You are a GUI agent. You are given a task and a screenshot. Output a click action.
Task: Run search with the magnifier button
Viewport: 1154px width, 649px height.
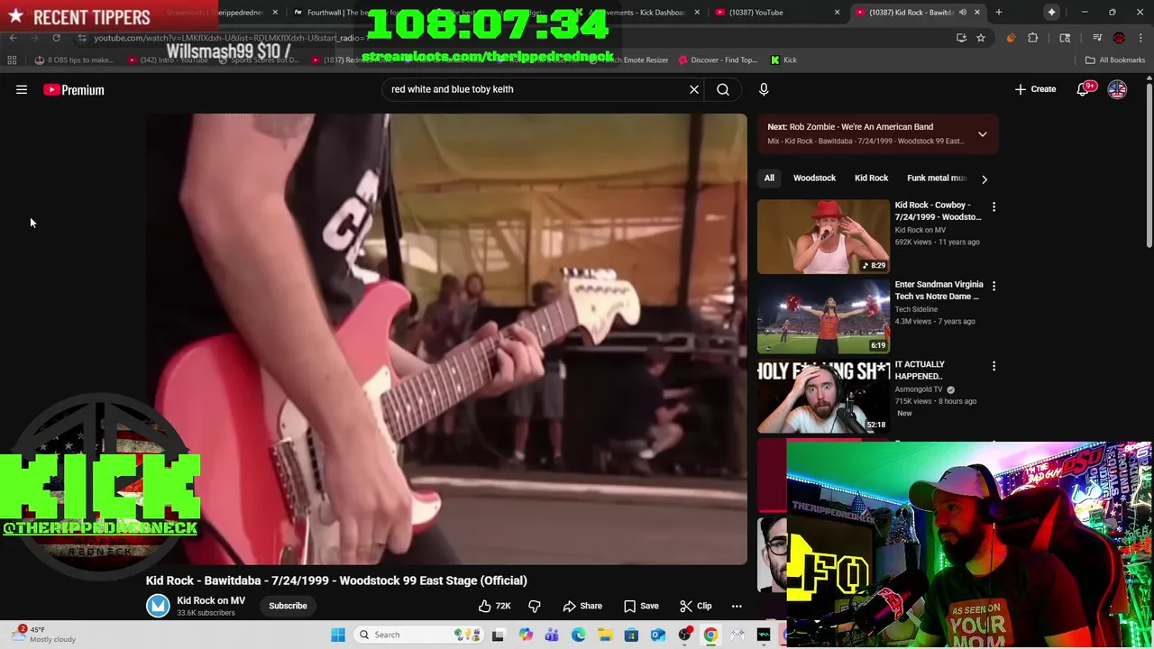(x=723, y=89)
